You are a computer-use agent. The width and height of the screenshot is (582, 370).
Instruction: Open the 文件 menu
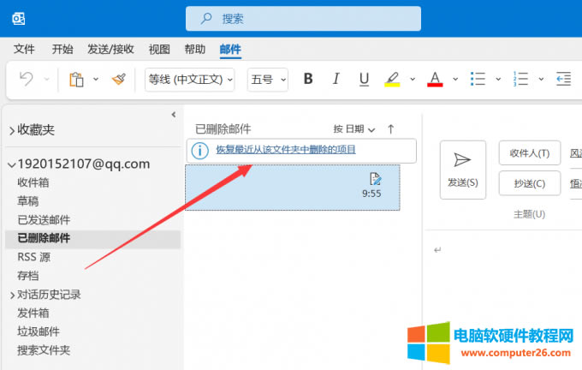(24, 50)
